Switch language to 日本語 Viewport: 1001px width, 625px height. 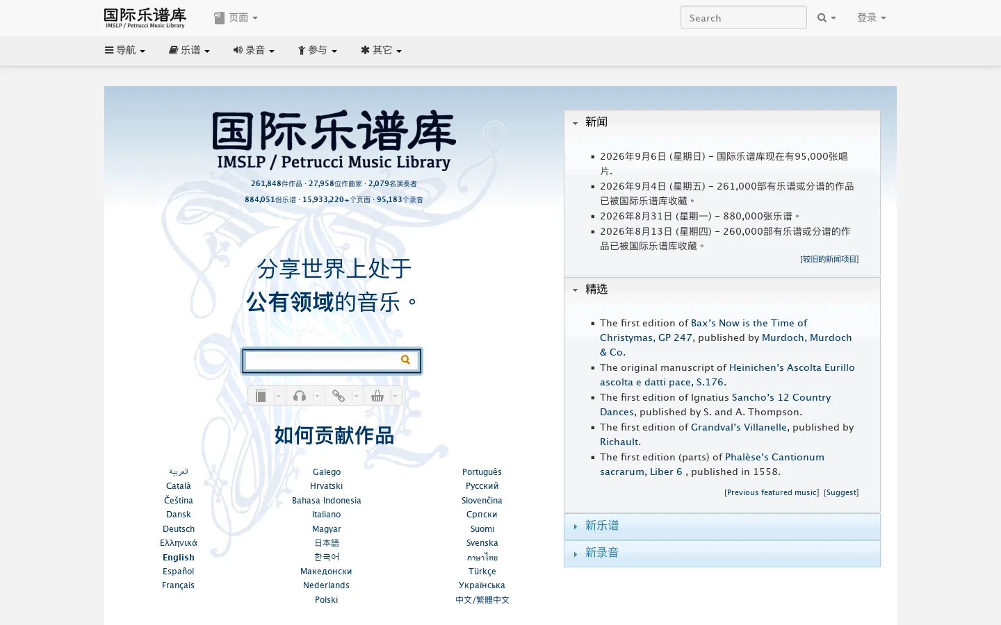[x=327, y=543]
